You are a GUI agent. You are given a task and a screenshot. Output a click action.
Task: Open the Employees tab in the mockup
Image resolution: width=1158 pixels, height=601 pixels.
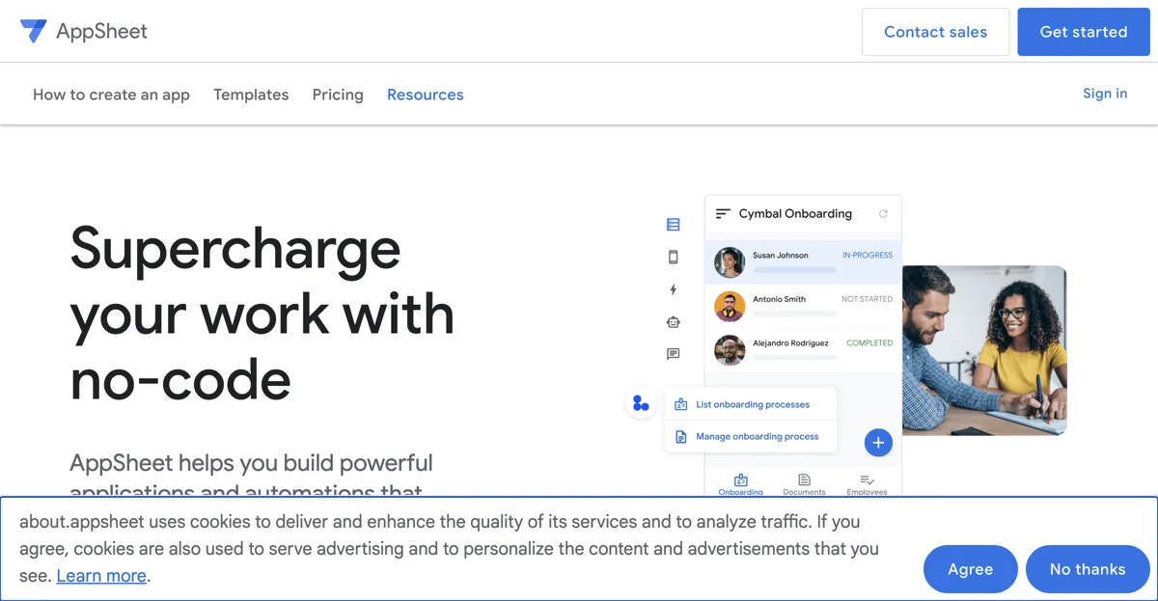coord(867,484)
